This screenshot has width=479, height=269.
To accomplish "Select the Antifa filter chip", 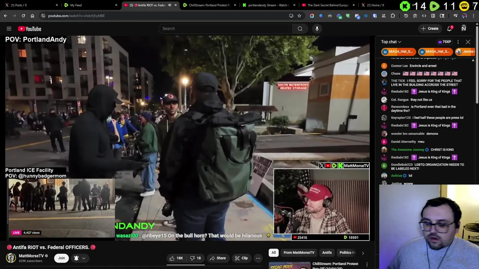I will 327,253.
